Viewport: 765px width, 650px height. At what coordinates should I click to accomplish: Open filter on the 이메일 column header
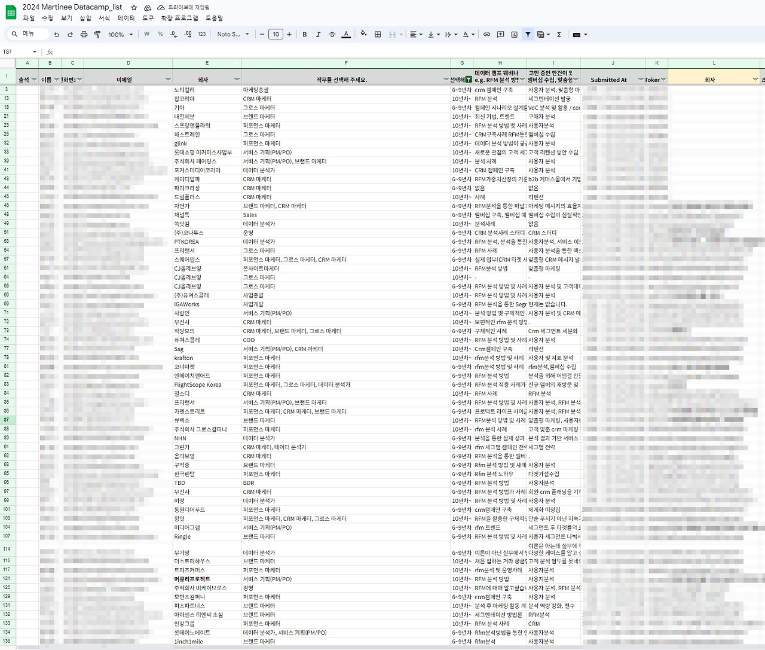(168, 80)
